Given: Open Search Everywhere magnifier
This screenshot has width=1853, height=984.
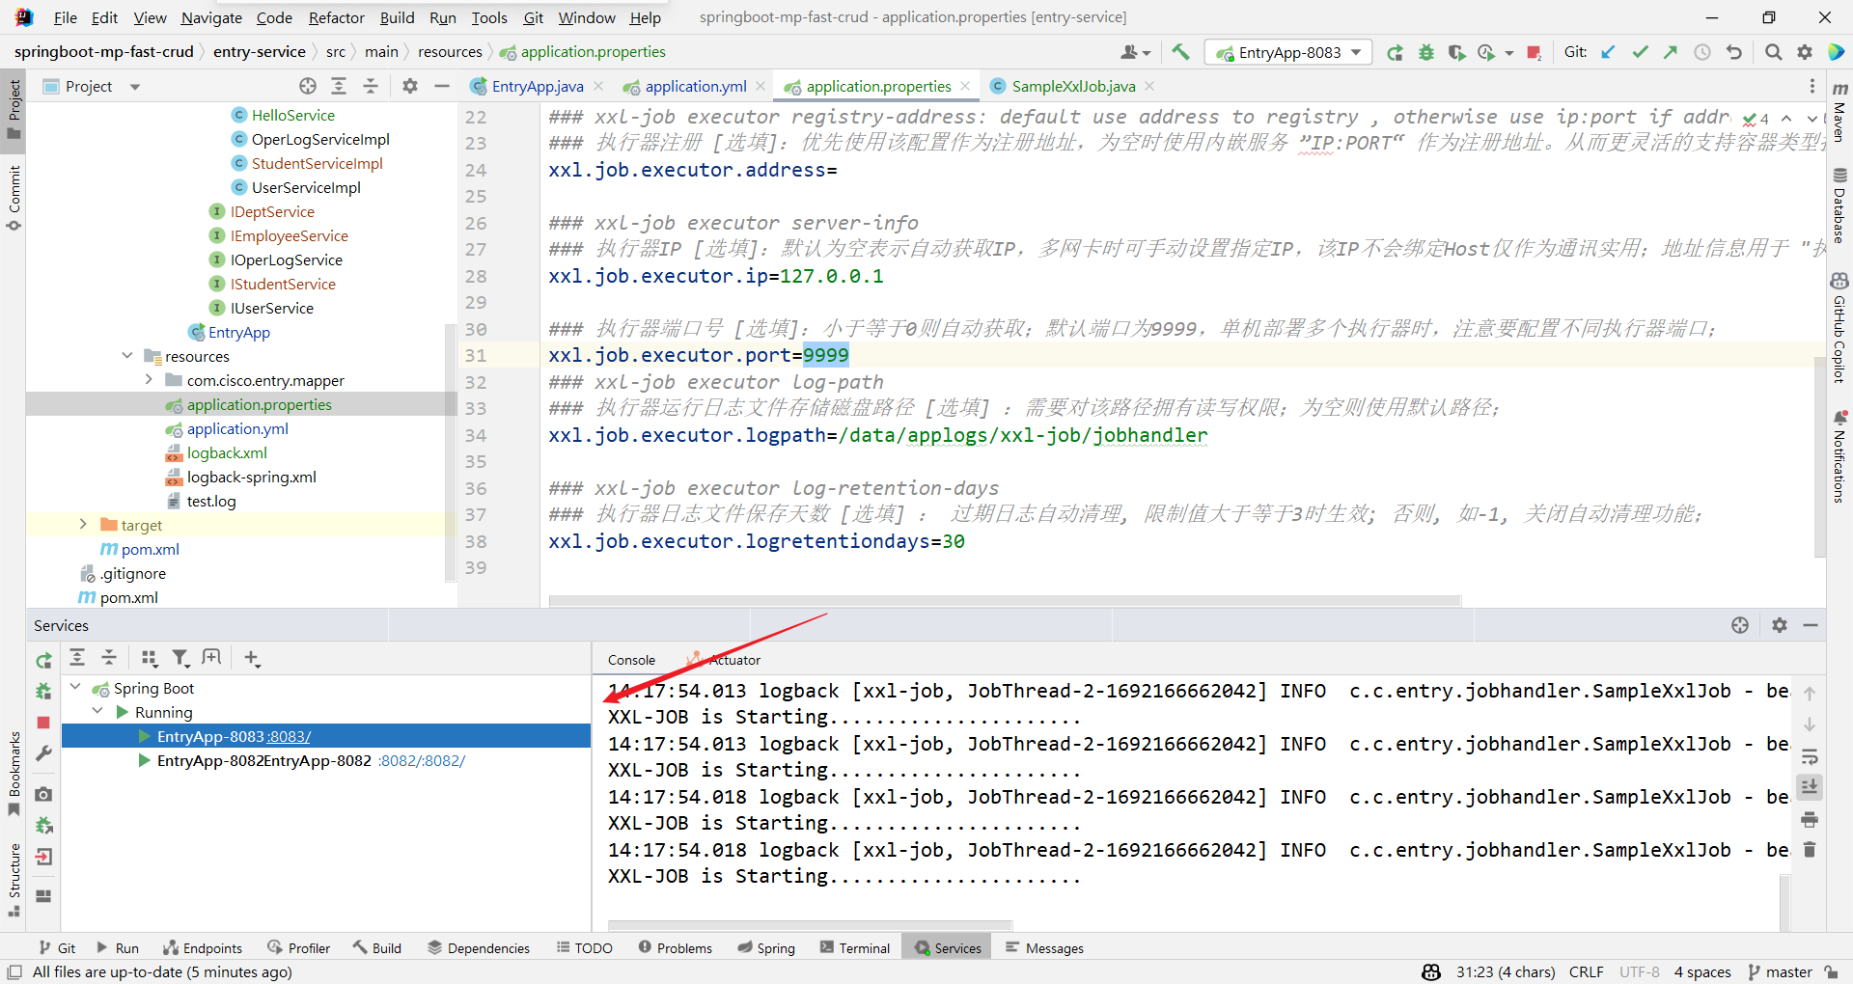Looking at the screenshot, I should pyautogui.click(x=1773, y=52).
